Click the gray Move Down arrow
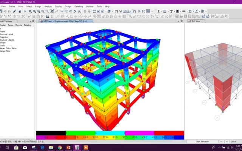The image size is (242, 151). point(89,11)
